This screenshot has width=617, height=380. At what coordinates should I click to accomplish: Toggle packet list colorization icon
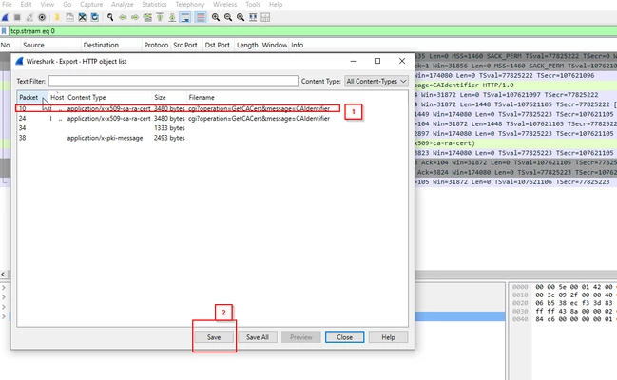pos(201,17)
